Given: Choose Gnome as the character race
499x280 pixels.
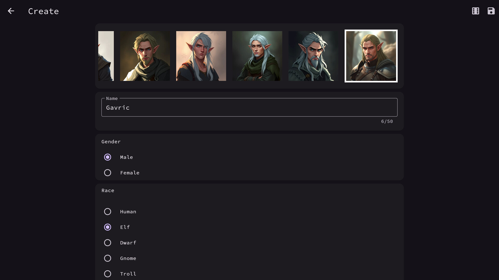Looking at the screenshot, I should [x=108, y=258].
